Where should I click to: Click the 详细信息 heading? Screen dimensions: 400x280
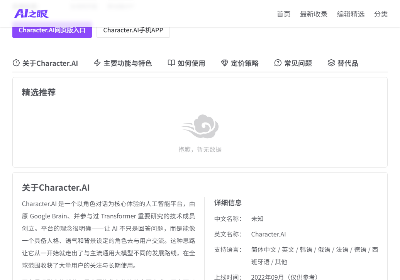click(x=228, y=203)
